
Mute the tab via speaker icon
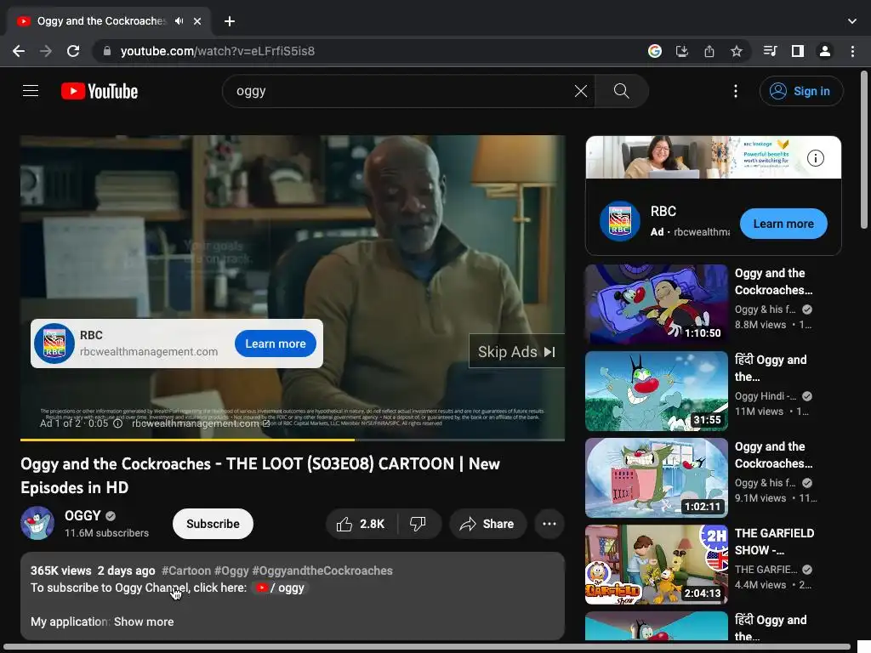tap(179, 21)
